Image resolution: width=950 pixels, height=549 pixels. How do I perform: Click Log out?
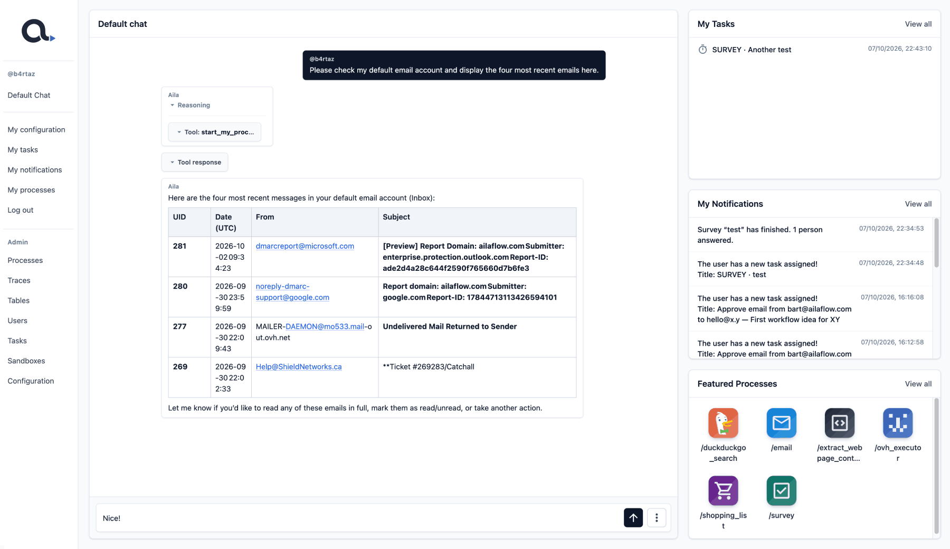point(21,210)
